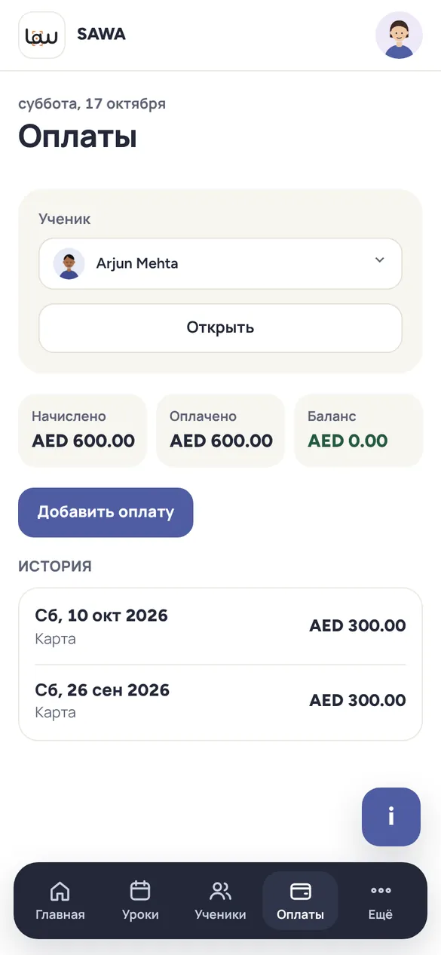Tap the calendar icon for Уроки
The image size is (441, 955).
(x=140, y=891)
